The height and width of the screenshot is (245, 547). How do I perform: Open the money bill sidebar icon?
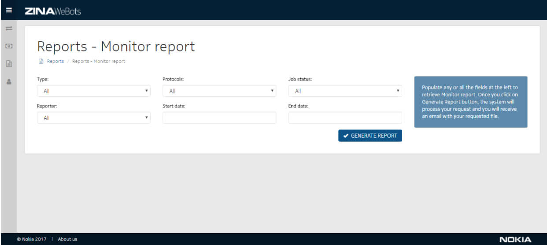tap(8, 46)
